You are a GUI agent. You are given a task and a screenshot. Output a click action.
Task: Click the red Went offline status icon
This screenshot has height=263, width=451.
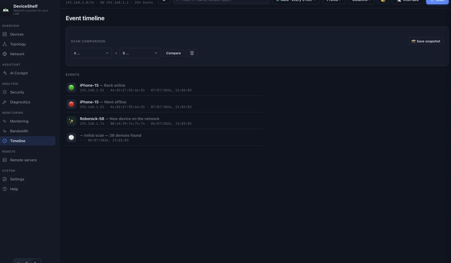[71, 104]
